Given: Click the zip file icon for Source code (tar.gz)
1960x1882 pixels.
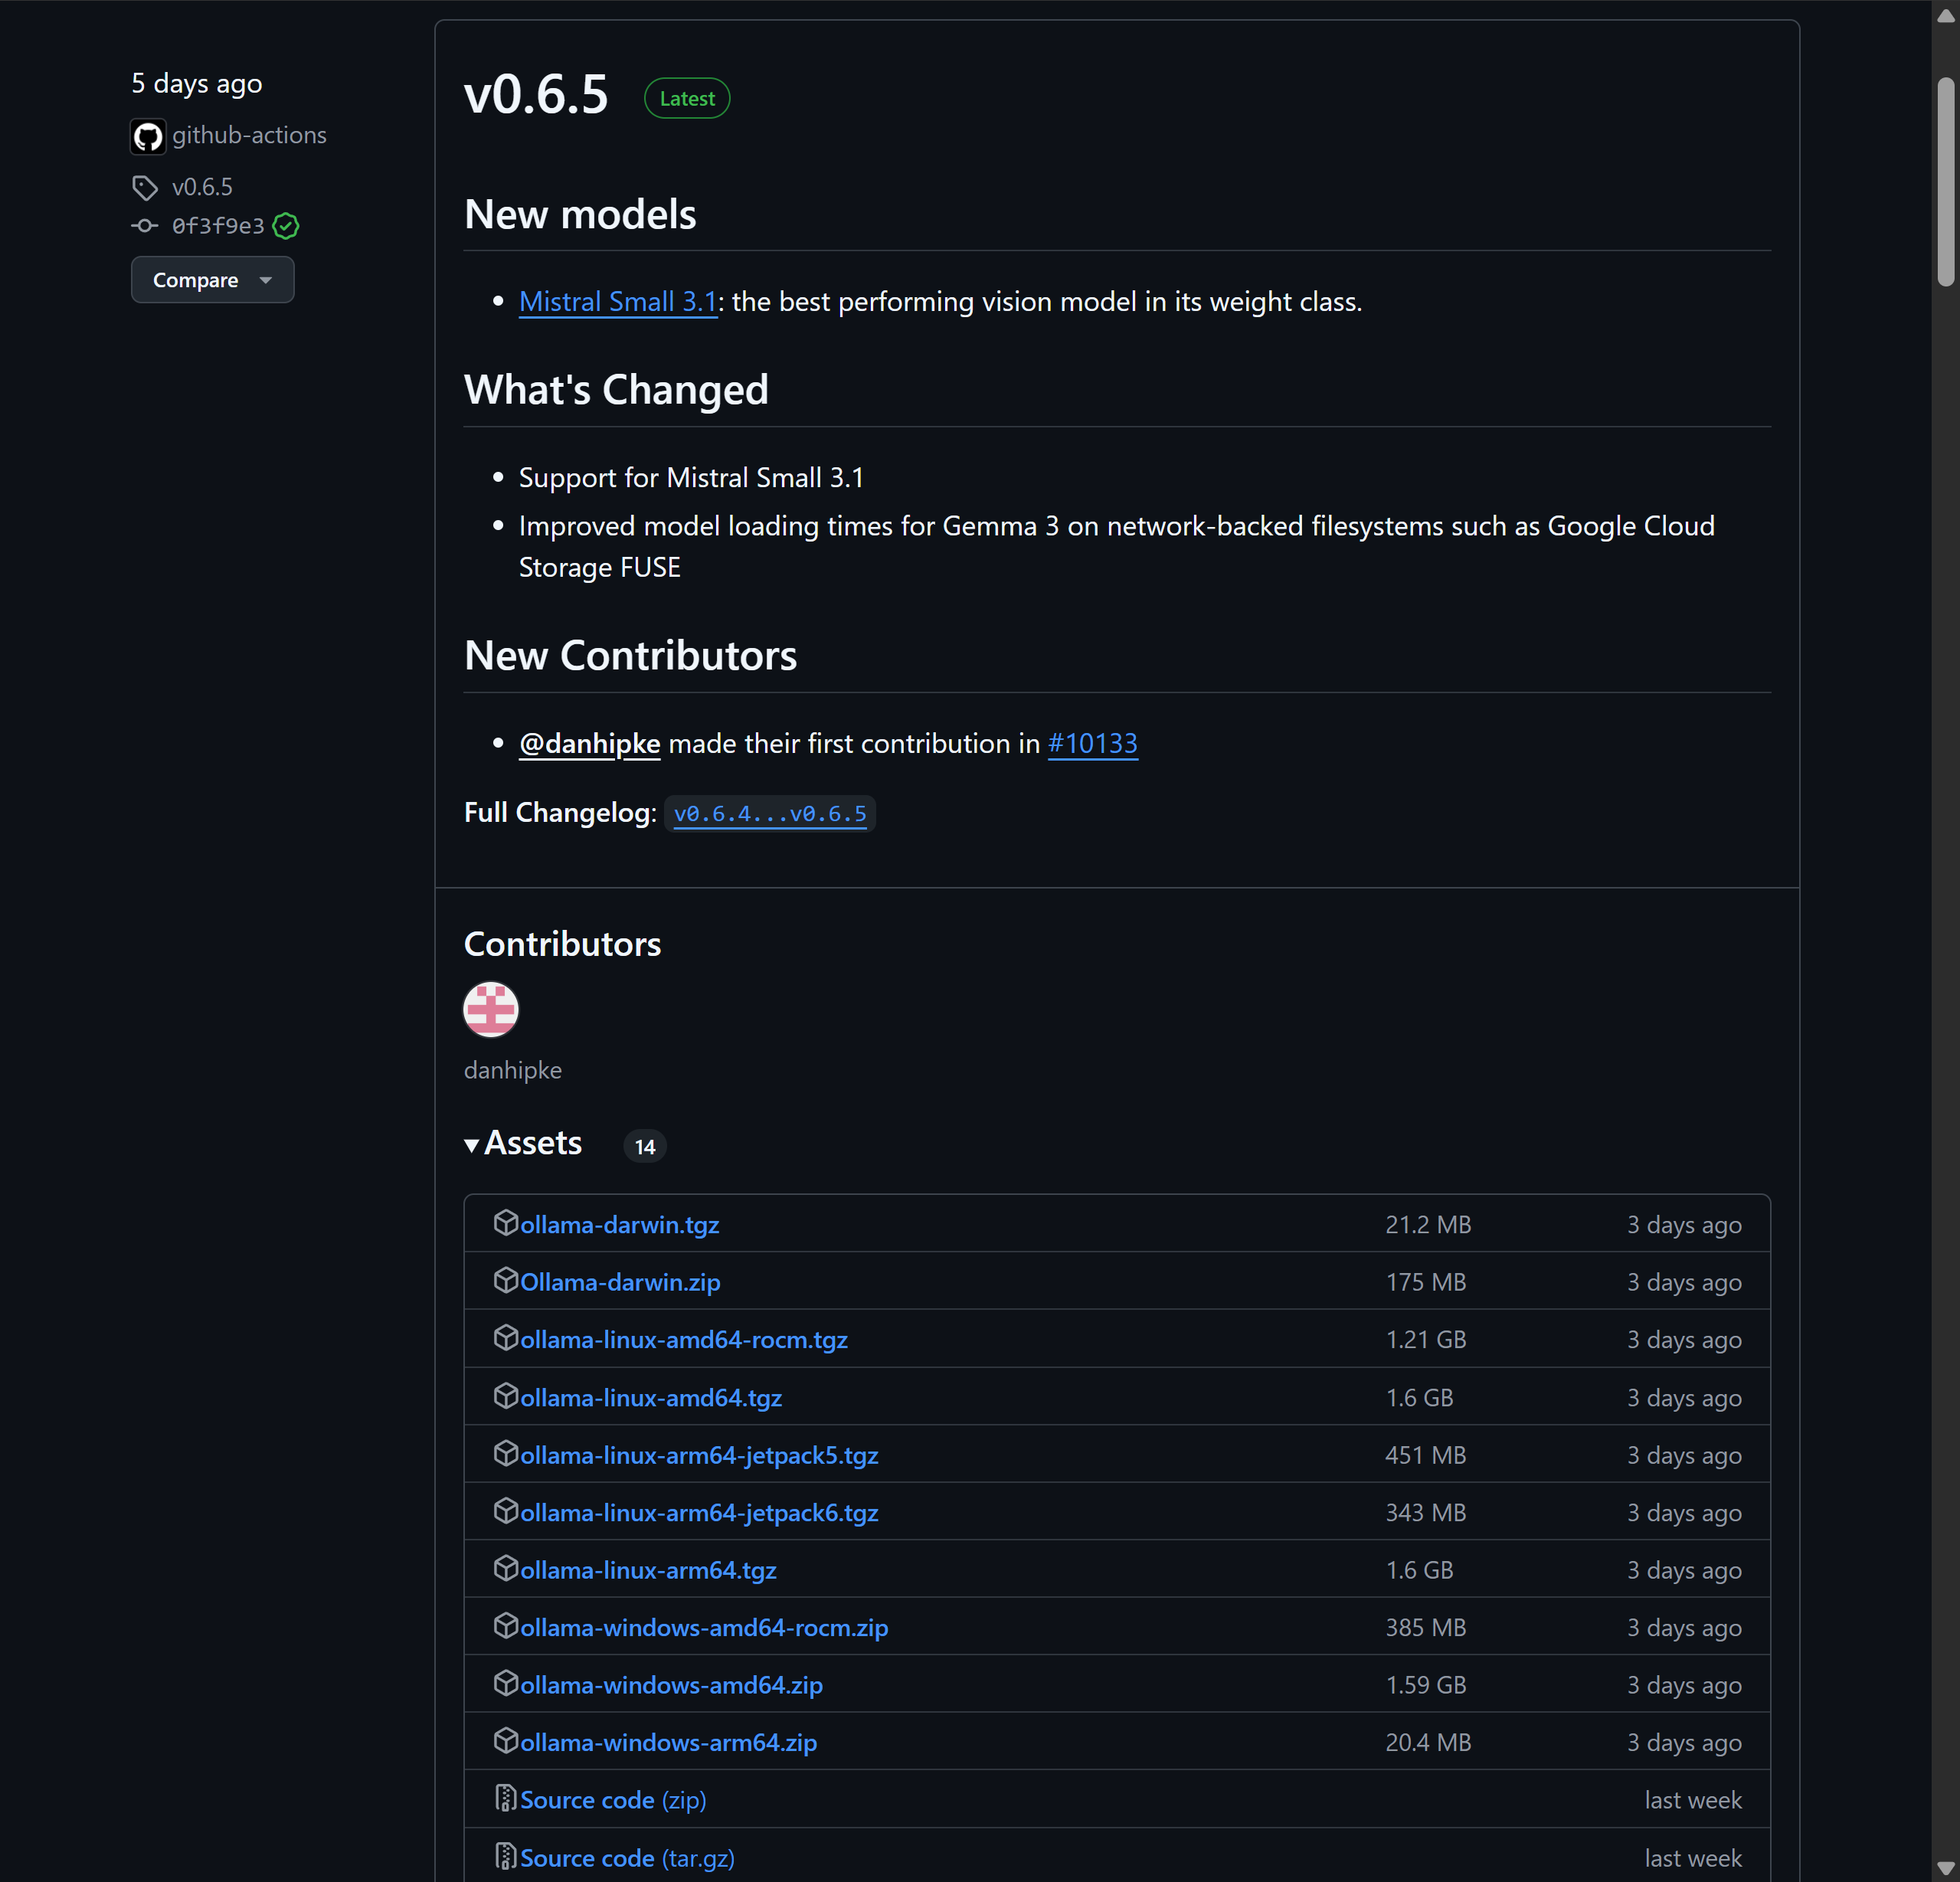Looking at the screenshot, I should tap(506, 1857).
